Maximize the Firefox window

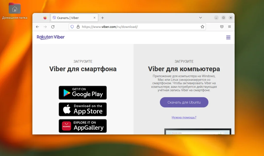(x=224, y=18)
